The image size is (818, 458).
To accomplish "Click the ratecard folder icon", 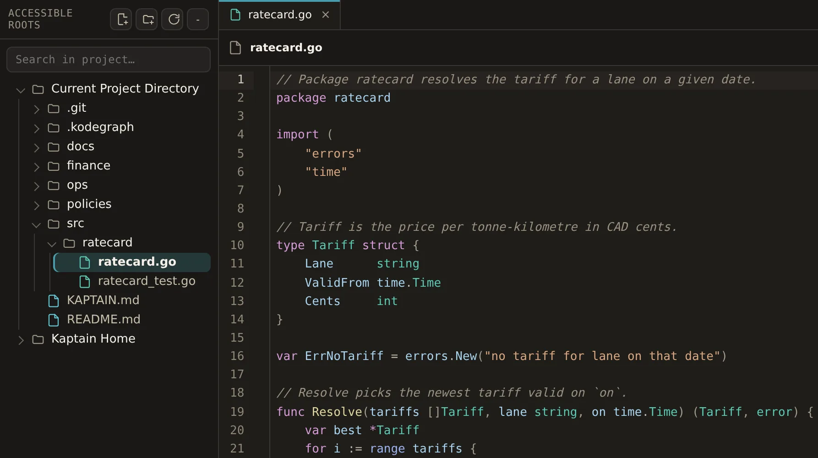I will 69,243.
